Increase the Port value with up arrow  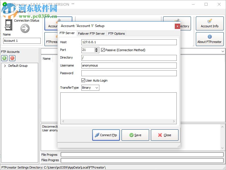(x=96, y=49)
